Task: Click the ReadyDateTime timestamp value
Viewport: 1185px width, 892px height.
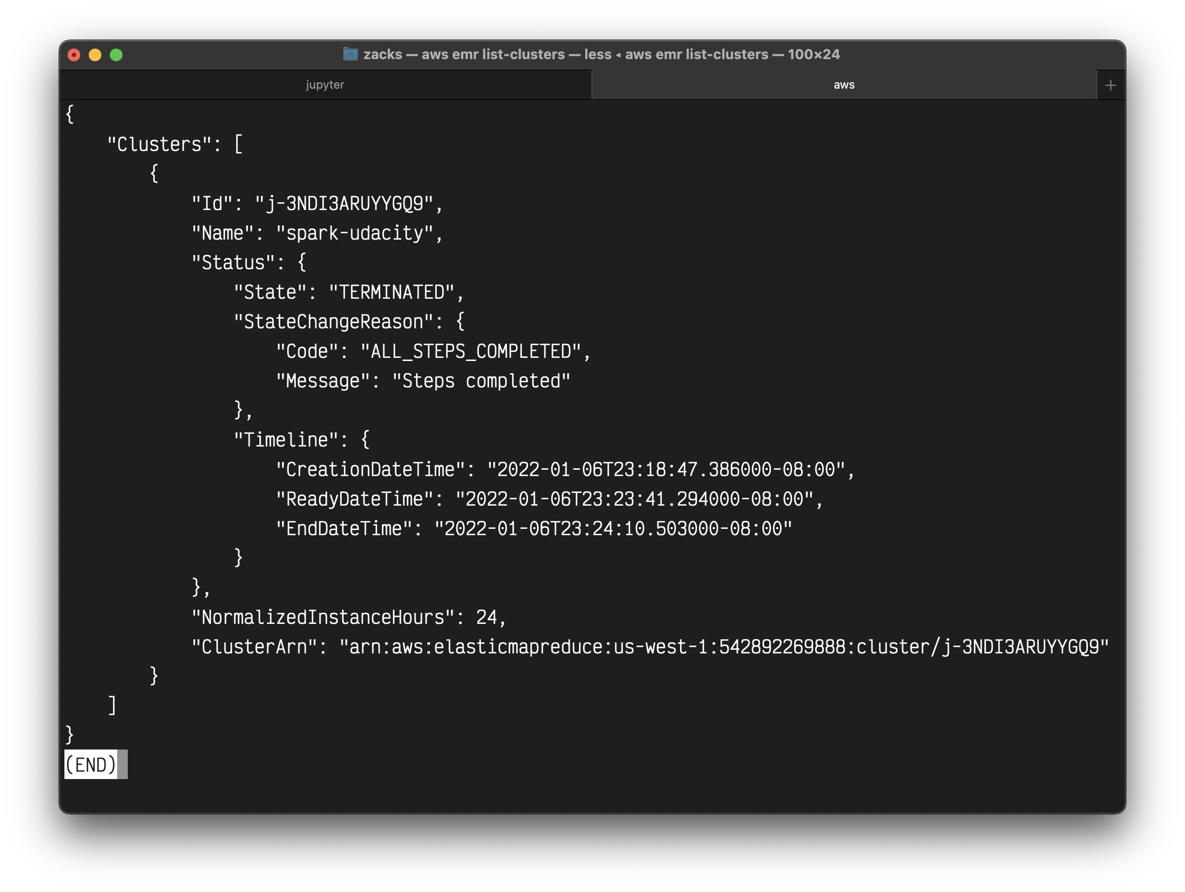Action: tap(634, 499)
